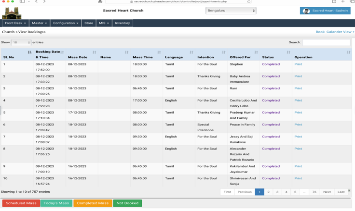Print the Shrinivasan And Sanju booking
Image resolution: width=355 pixels, height=211 pixels.
tap(298, 178)
